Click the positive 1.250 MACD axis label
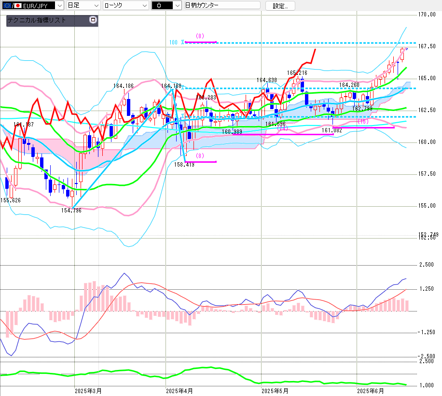 (x=427, y=289)
